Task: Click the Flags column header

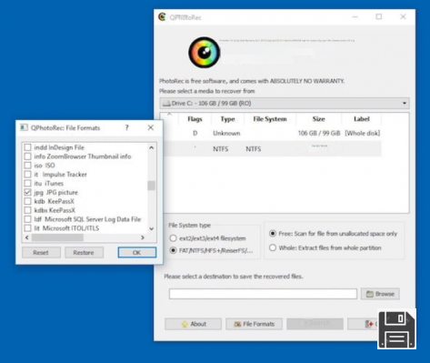Action: [195, 119]
